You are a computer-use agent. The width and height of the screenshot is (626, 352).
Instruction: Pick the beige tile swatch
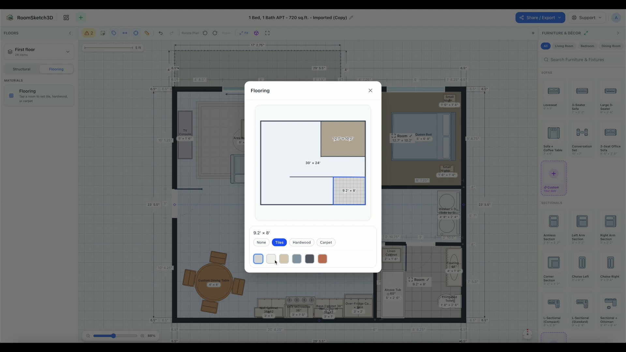click(x=284, y=259)
